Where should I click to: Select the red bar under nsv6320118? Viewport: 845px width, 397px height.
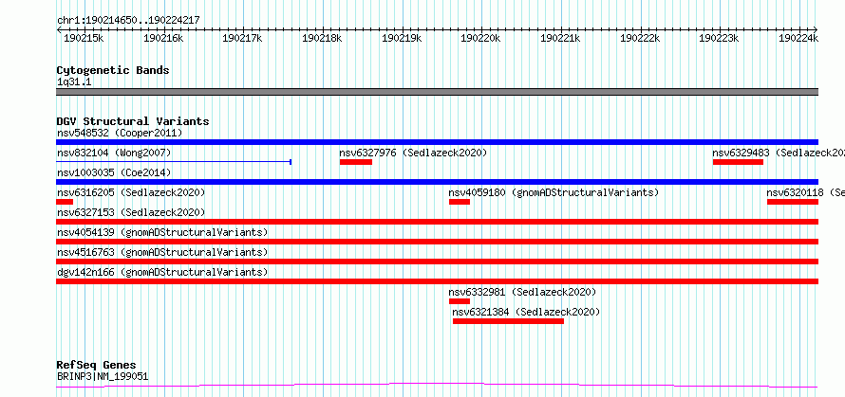click(x=793, y=202)
